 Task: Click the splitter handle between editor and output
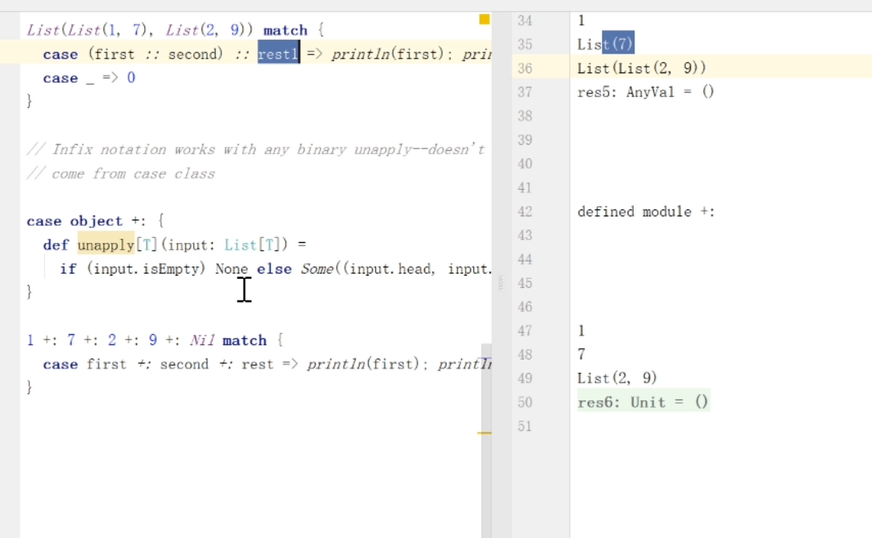pyautogui.click(x=501, y=283)
